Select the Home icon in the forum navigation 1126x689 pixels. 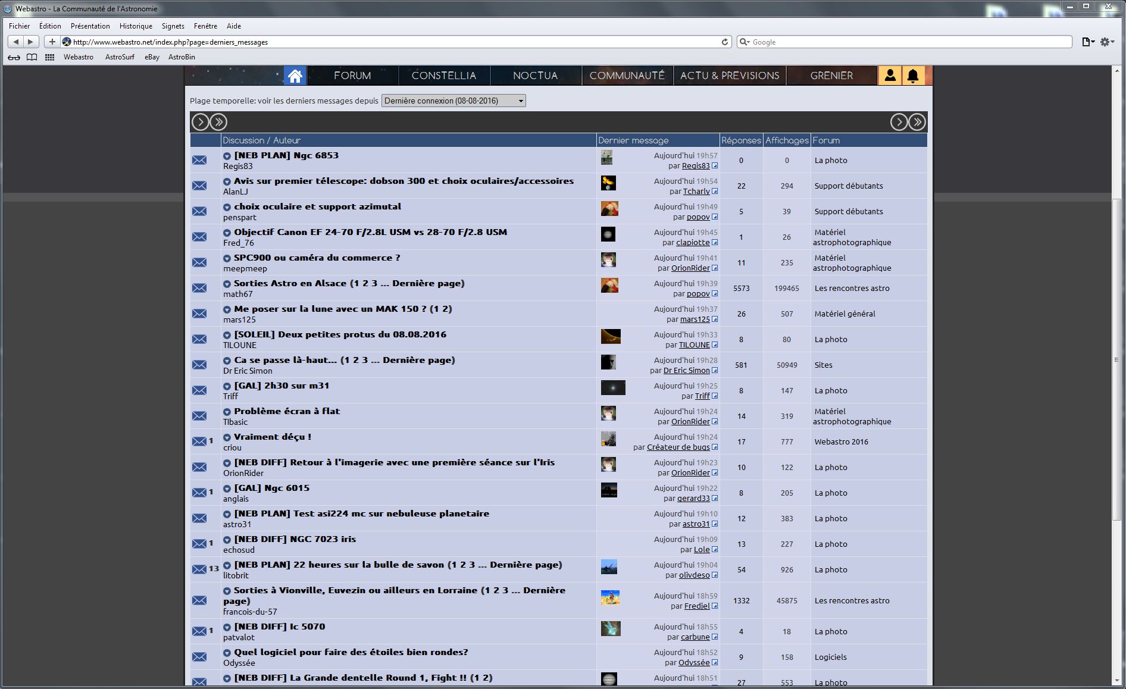point(295,76)
